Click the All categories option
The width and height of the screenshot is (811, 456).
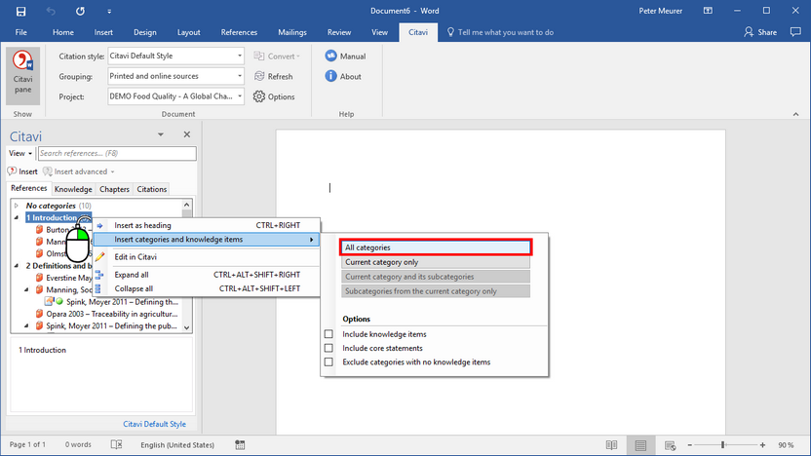click(x=436, y=247)
